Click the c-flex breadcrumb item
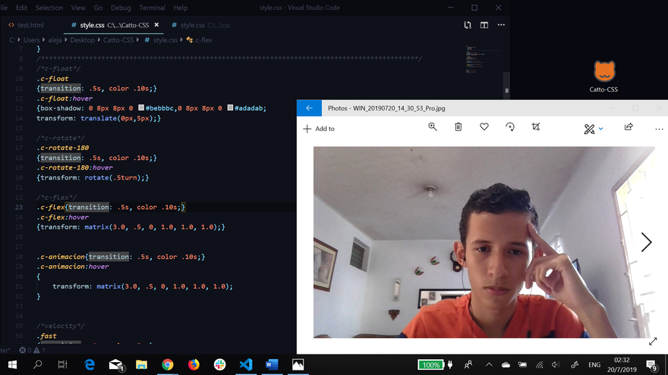Viewport: 668px width, 375px height. pyautogui.click(x=202, y=39)
